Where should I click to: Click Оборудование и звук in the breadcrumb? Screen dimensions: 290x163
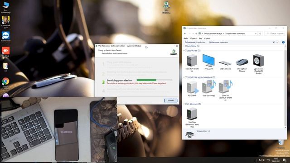click(x=213, y=34)
